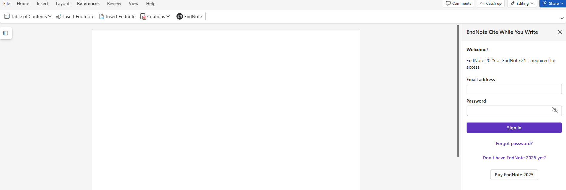The image size is (566, 190).
Task: Click the Buy EndNote 2025 button
Action: coord(514,175)
